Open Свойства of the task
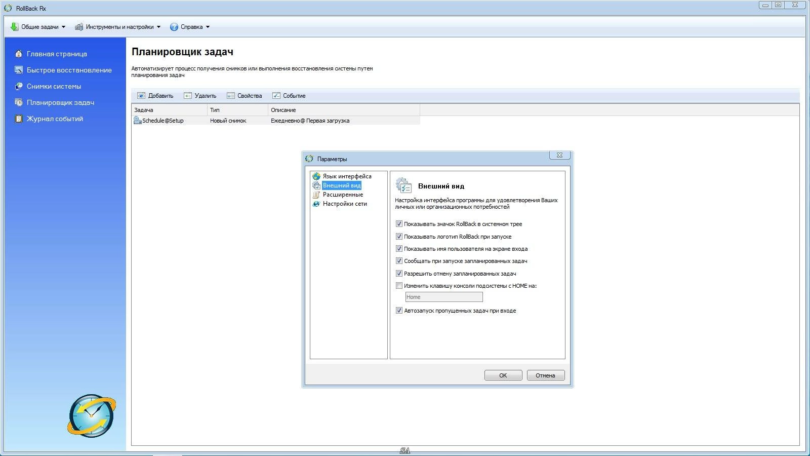 [245, 96]
